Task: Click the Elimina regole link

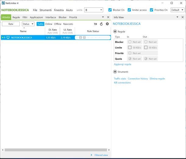Action: (157, 79)
